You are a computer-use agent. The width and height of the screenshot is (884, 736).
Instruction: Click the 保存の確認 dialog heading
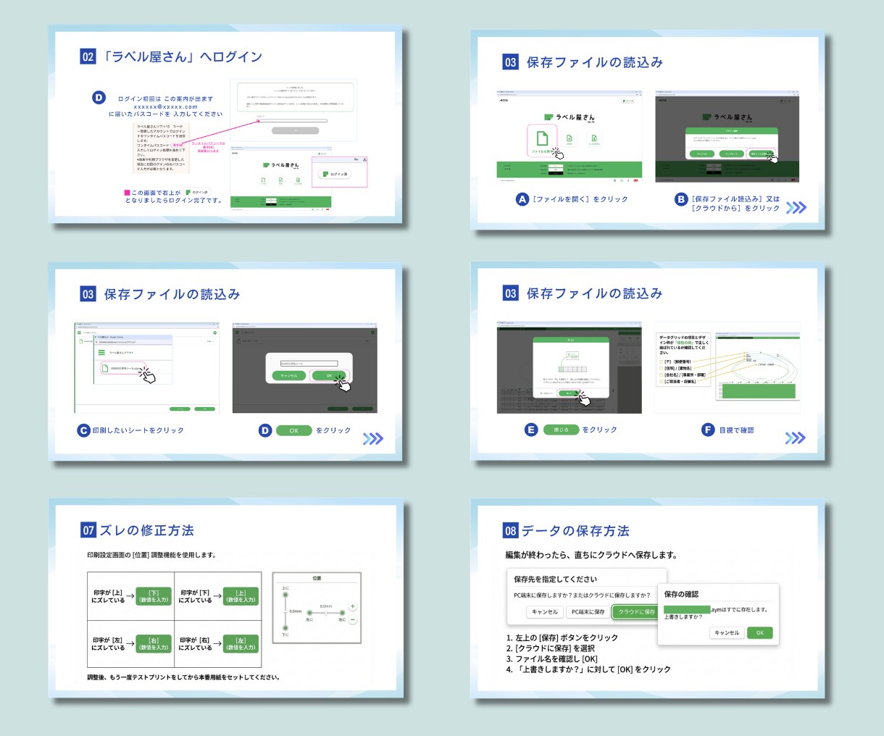click(681, 594)
